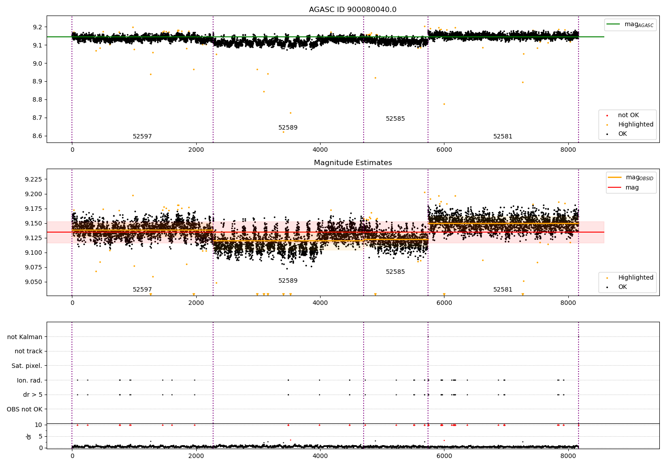Click obsid label 52581 in Magnitude Estimates plot

pos(503,290)
